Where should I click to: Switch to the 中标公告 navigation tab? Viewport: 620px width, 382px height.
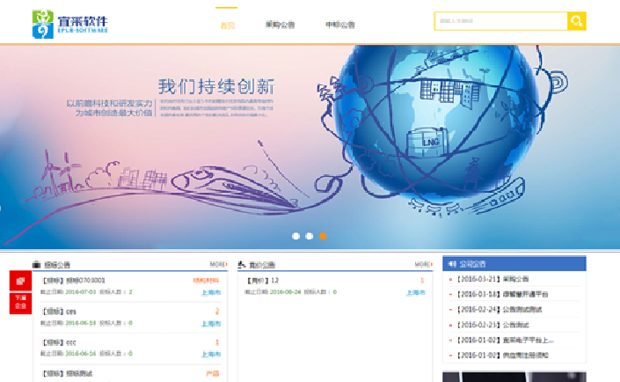pyautogui.click(x=339, y=26)
